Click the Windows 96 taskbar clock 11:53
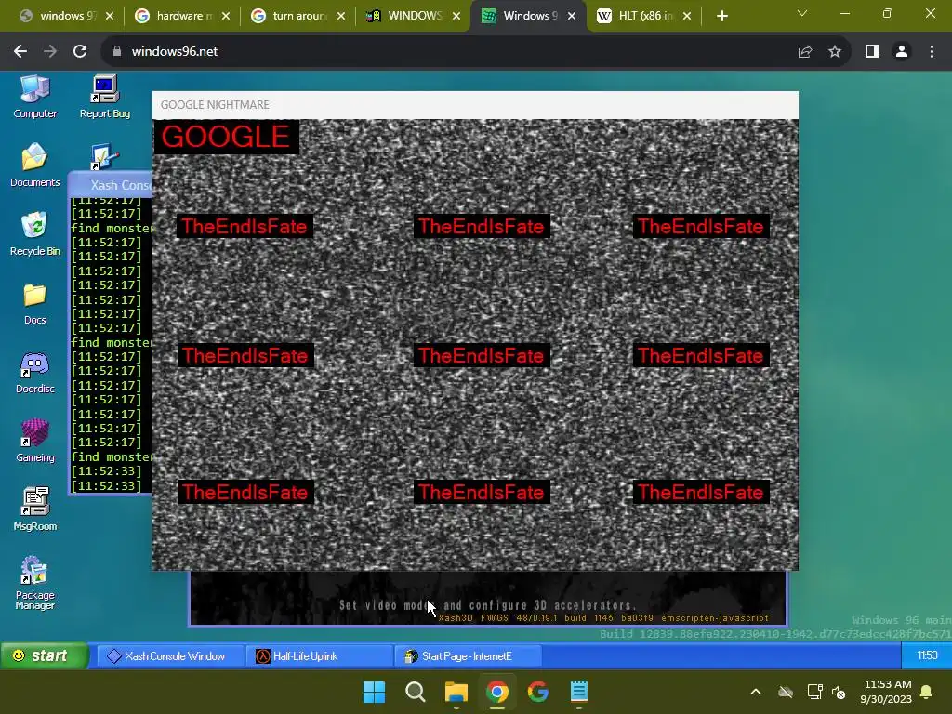This screenshot has width=952, height=714. point(927,655)
